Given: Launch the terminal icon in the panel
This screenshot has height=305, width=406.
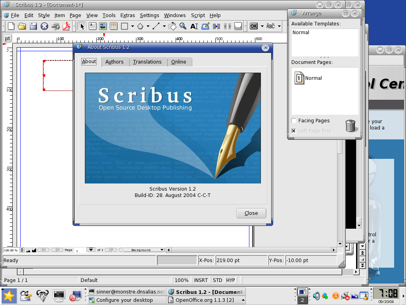Looking at the screenshot, I should coord(59,295).
